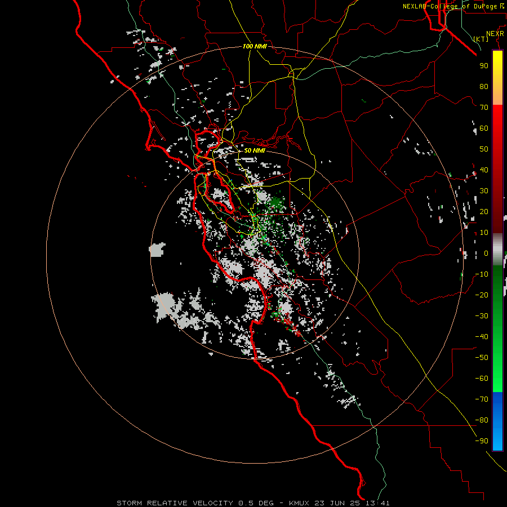Click the "-20" scale tick label
This screenshot has height=507, width=507.
tap(482, 295)
